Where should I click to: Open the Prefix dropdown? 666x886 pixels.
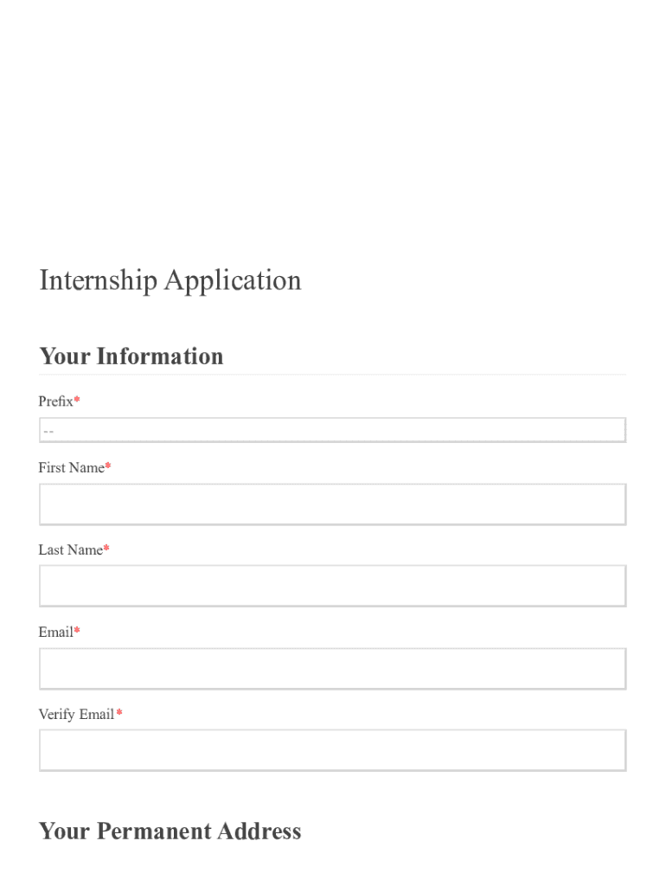click(x=332, y=430)
